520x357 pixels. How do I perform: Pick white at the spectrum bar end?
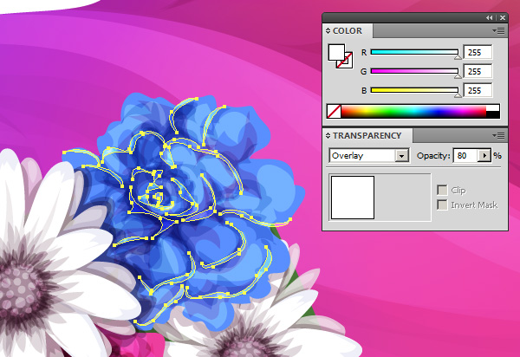493,107
